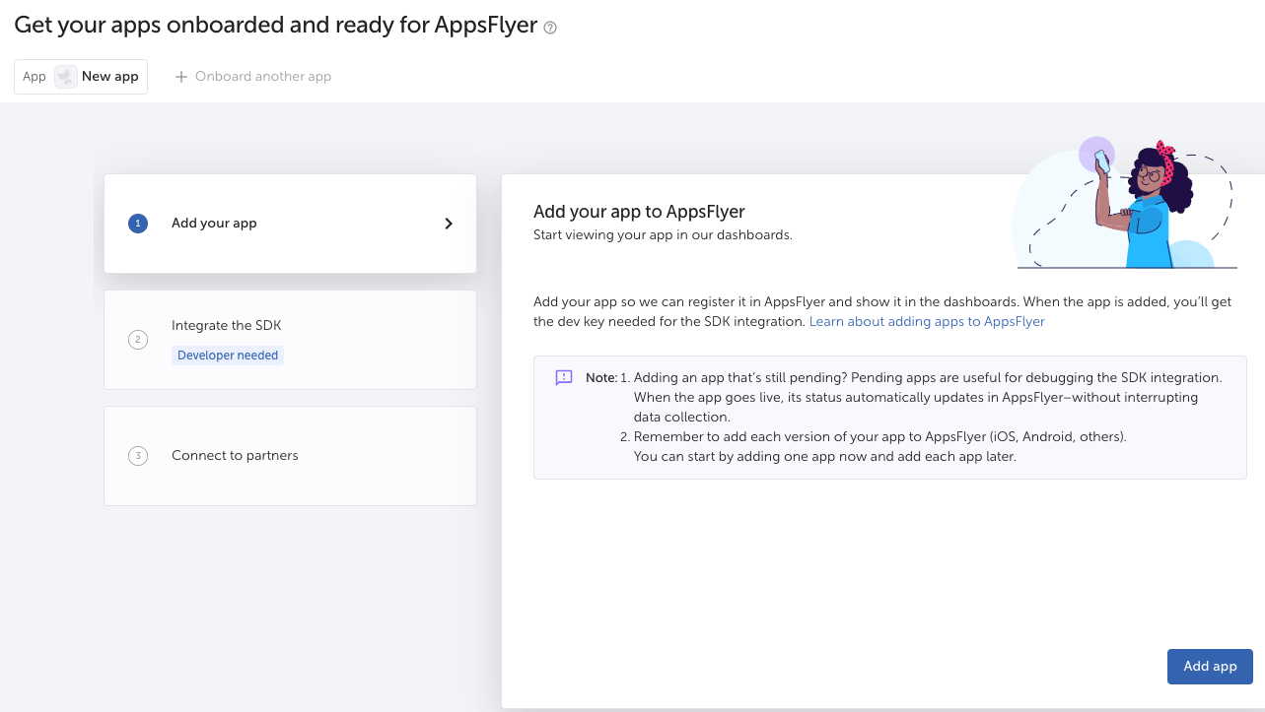This screenshot has height=712, width=1265.
Task: Click the plus icon for onboarding another app
Action: [180, 77]
